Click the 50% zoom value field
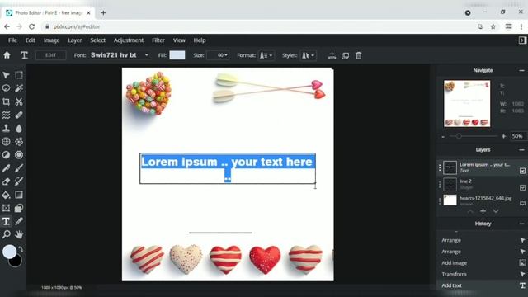The image size is (528, 297). coord(517,136)
